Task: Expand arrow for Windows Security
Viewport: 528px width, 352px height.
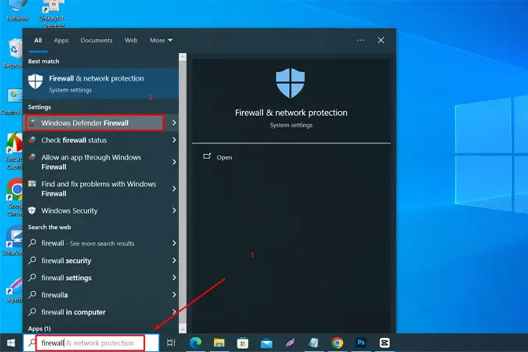Action: (x=174, y=211)
